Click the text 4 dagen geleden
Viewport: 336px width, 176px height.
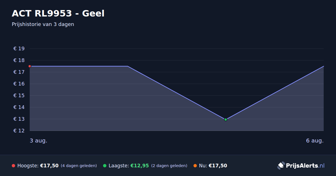pyautogui.click(x=79, y=166)
